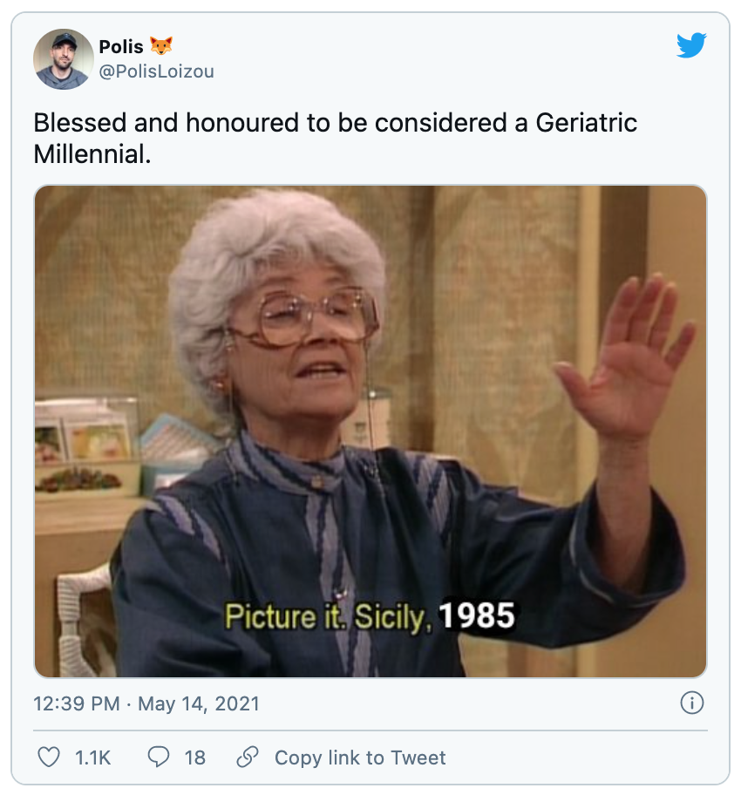
Task: Open the 12:39 PM time link
Action: 77,703
